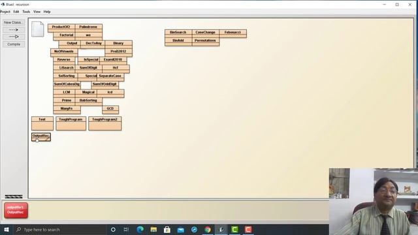This screenshot has height=235, width=418.
Task: Open File Explorer from the taskbar
Action: (153, 229)
